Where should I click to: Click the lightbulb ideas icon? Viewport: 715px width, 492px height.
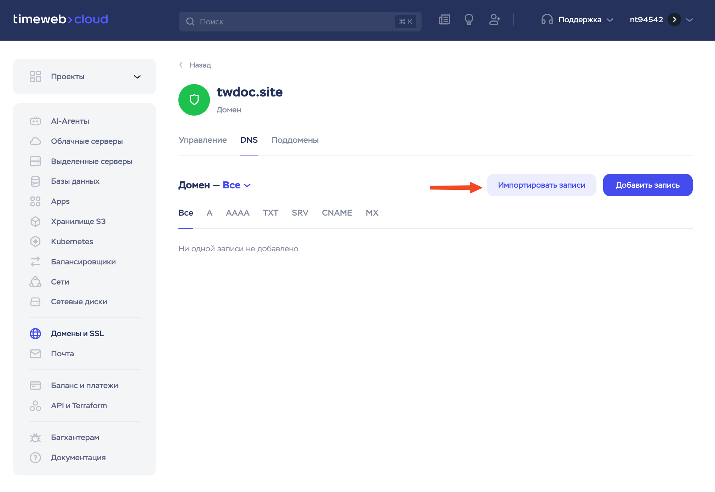[x=469, y=19]
